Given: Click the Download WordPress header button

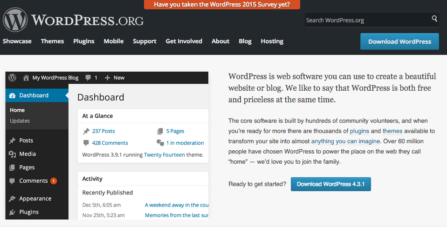Looking at the screenshot, I should pos(399,41).
